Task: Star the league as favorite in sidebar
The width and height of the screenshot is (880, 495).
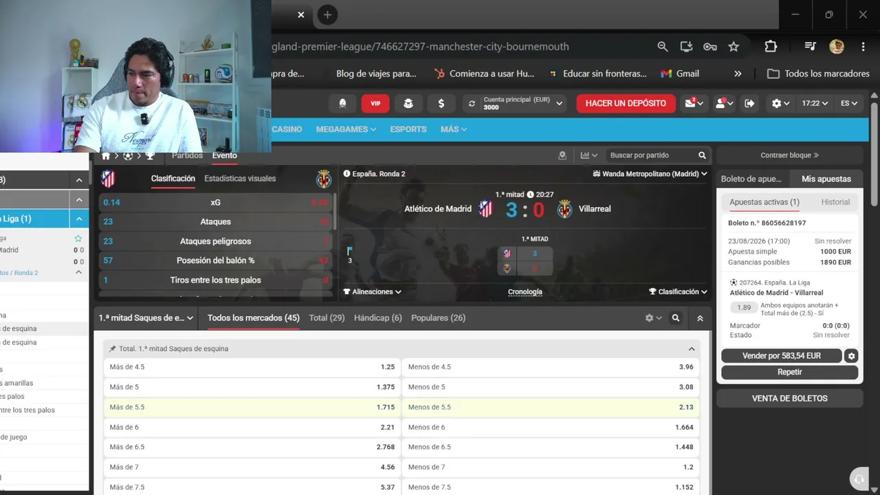Action: pyautogui.click(x=78, y=239)
